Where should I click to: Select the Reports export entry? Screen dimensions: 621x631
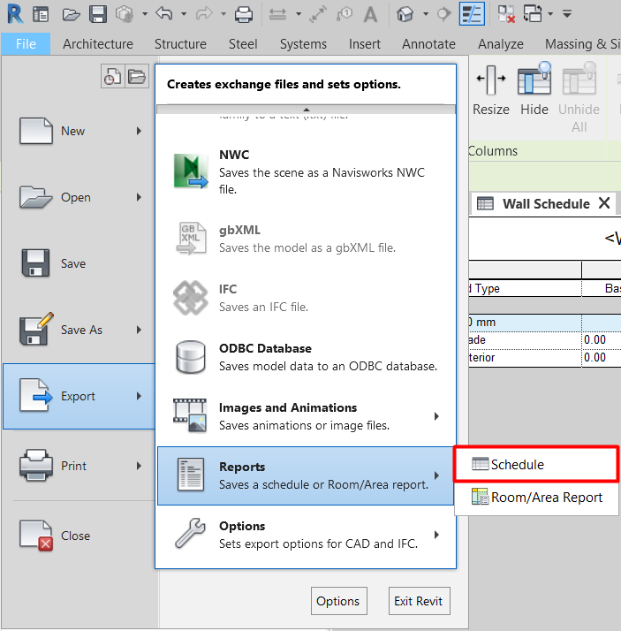[x=306, y=475]
